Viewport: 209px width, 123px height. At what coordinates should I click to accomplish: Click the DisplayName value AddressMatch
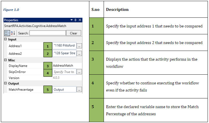point(63,66)
